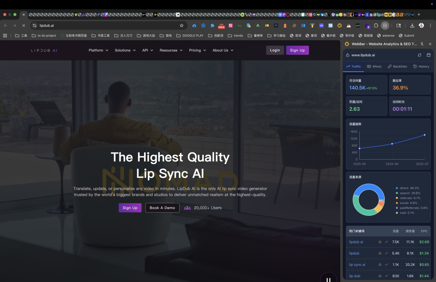The height and width of the screenshot is (282, 436).
Task: Expand the Resources dropdown menu
Action: [171, 51]
